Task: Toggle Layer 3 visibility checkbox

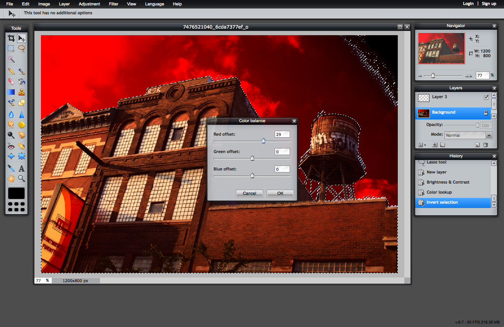Action: click(486, 97)
